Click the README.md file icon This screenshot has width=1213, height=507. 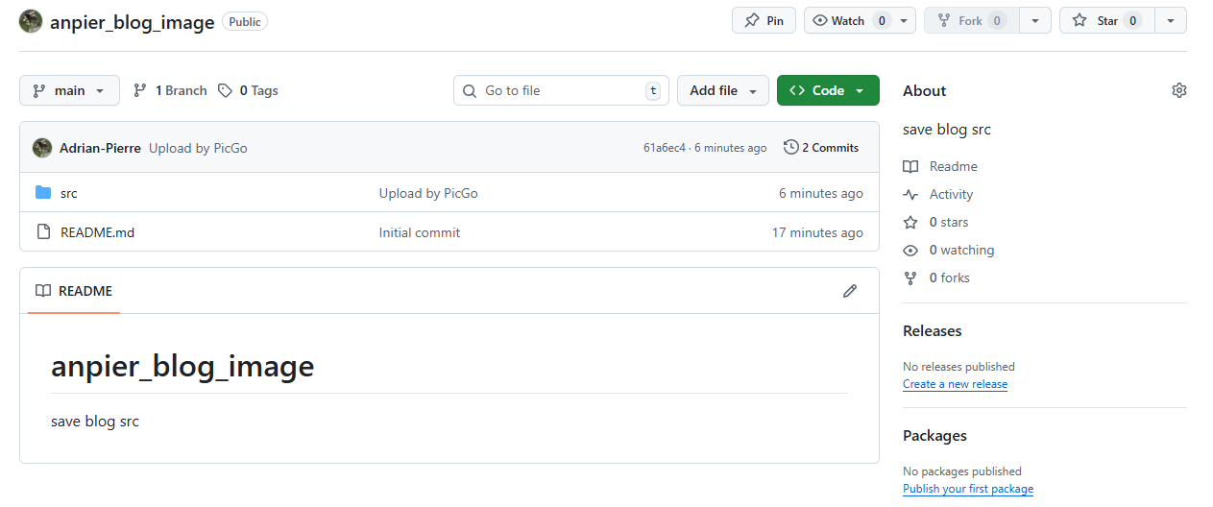click(x=43, y=231)
